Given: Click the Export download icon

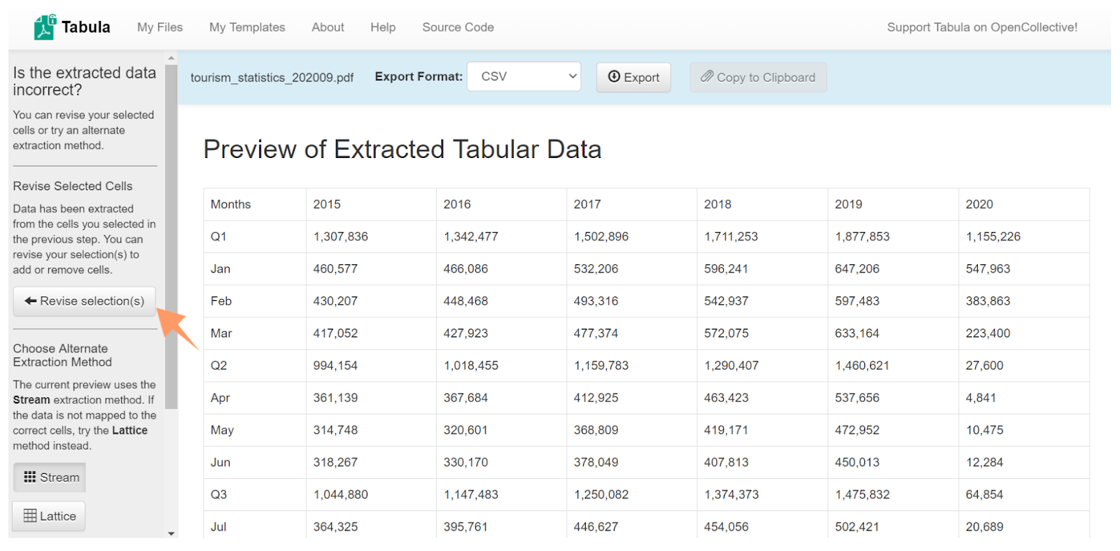Looking at the screenshot, I should click(614, 77).
